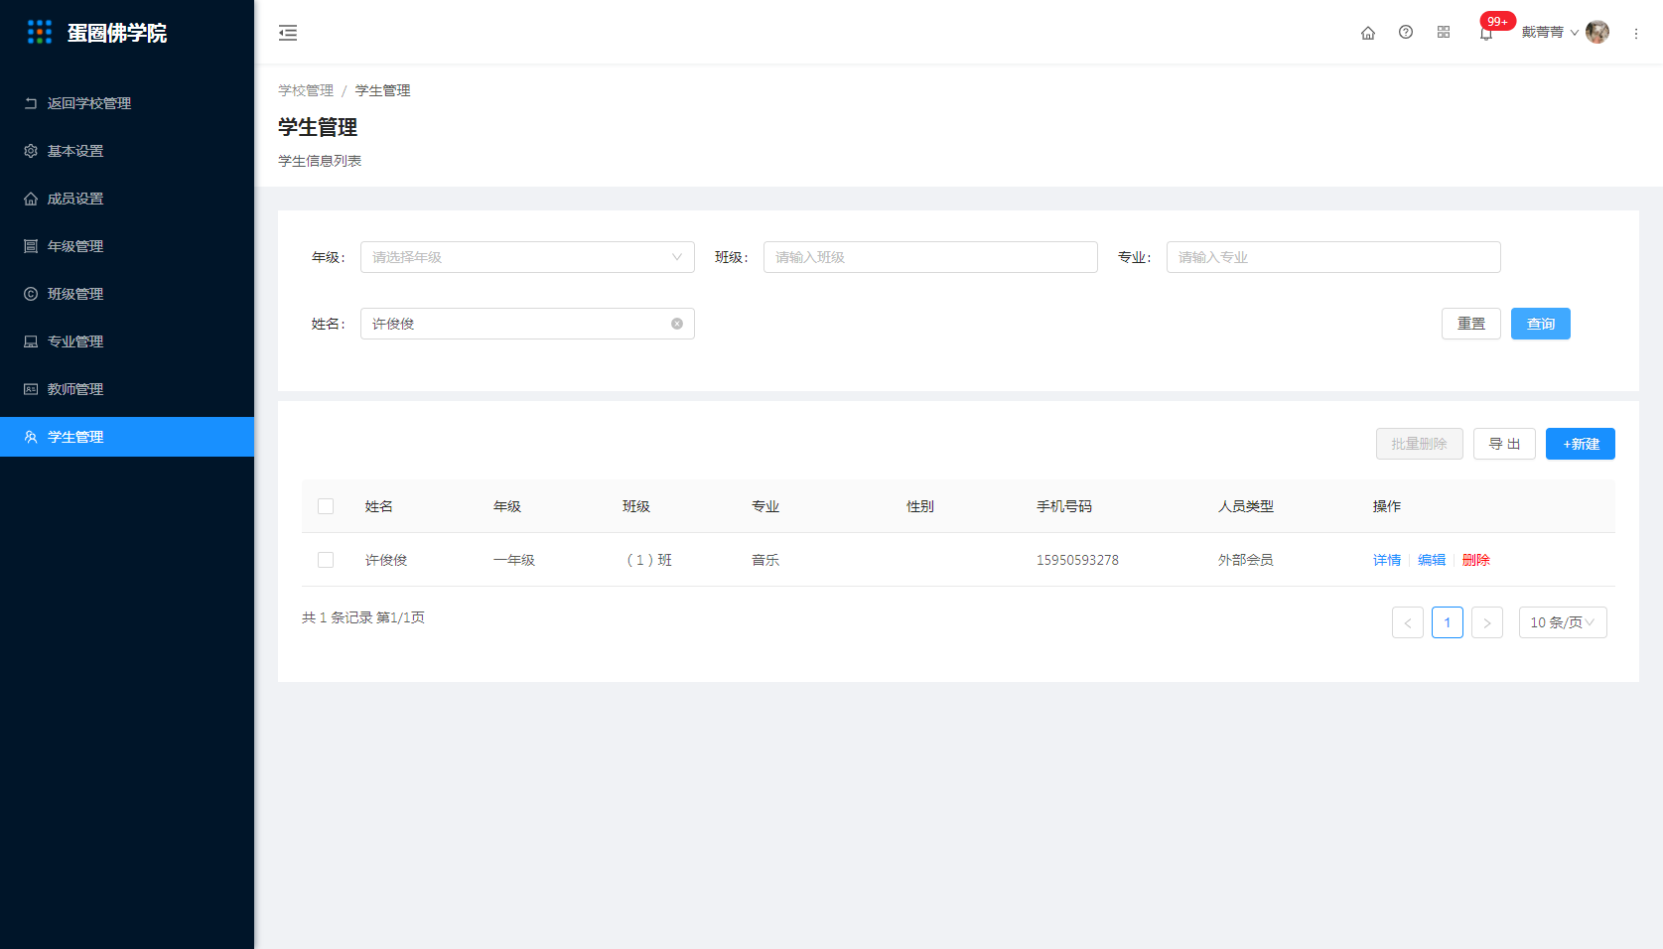Go to next page arrow

tap(1487, 622)
